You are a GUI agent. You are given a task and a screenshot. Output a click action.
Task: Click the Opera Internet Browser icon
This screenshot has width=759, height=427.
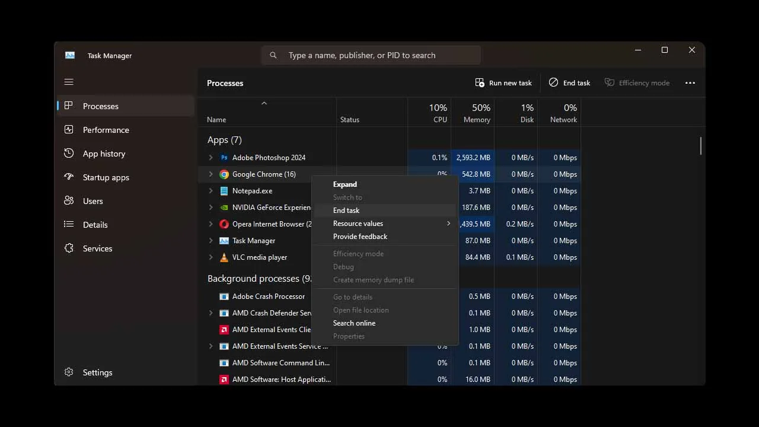tap(224, 224)
